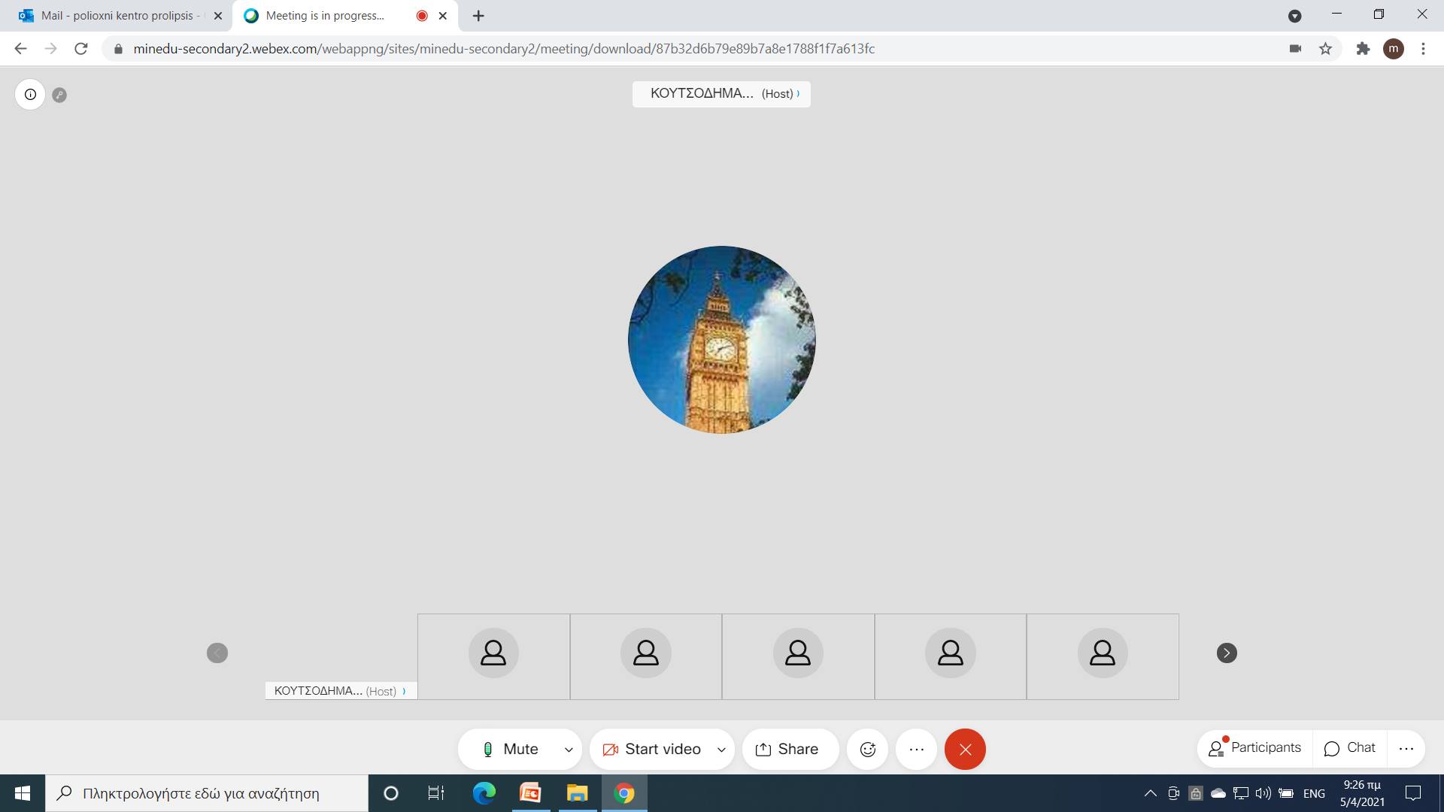
Task: Open the Chat panel
Action: (x=1350, y=748)
